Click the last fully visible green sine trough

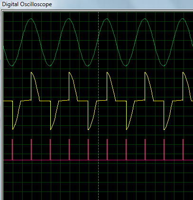click(164, 65)
